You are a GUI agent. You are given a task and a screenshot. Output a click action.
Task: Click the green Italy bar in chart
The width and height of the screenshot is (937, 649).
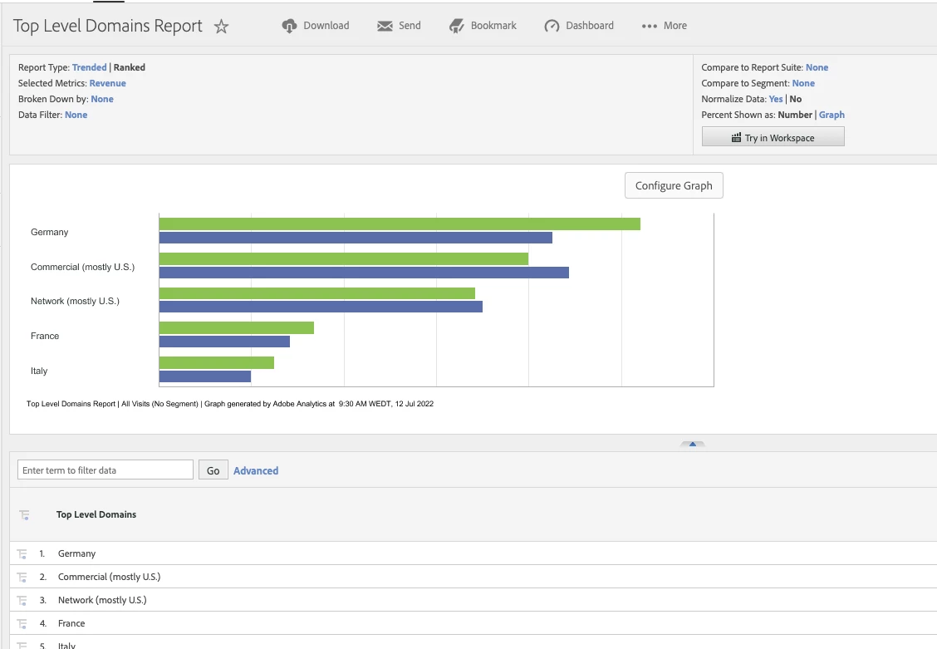(217, 363)
